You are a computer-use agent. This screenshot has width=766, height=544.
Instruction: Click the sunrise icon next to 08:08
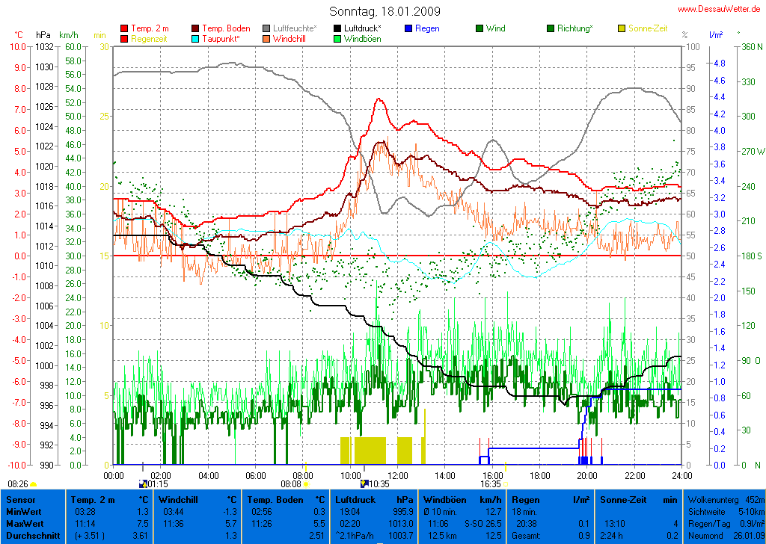tap(305, 484)
